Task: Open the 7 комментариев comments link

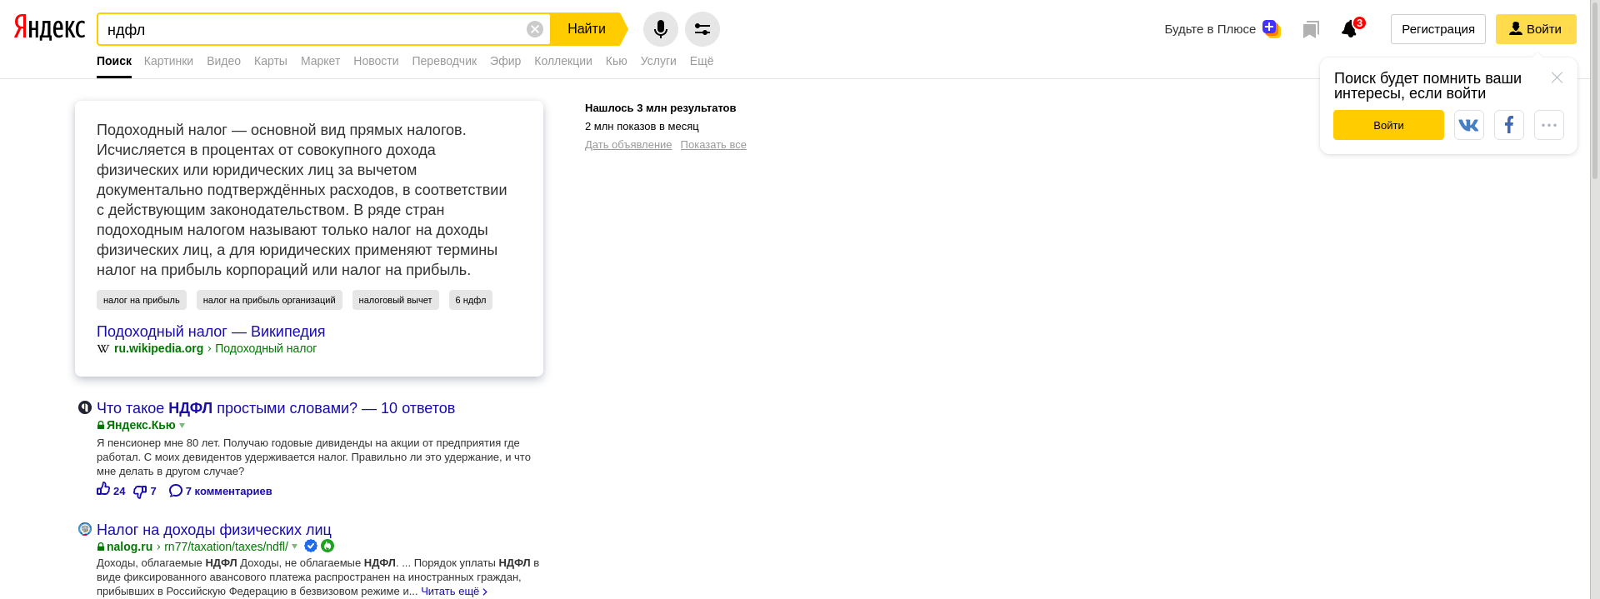Action: point(221,491)
